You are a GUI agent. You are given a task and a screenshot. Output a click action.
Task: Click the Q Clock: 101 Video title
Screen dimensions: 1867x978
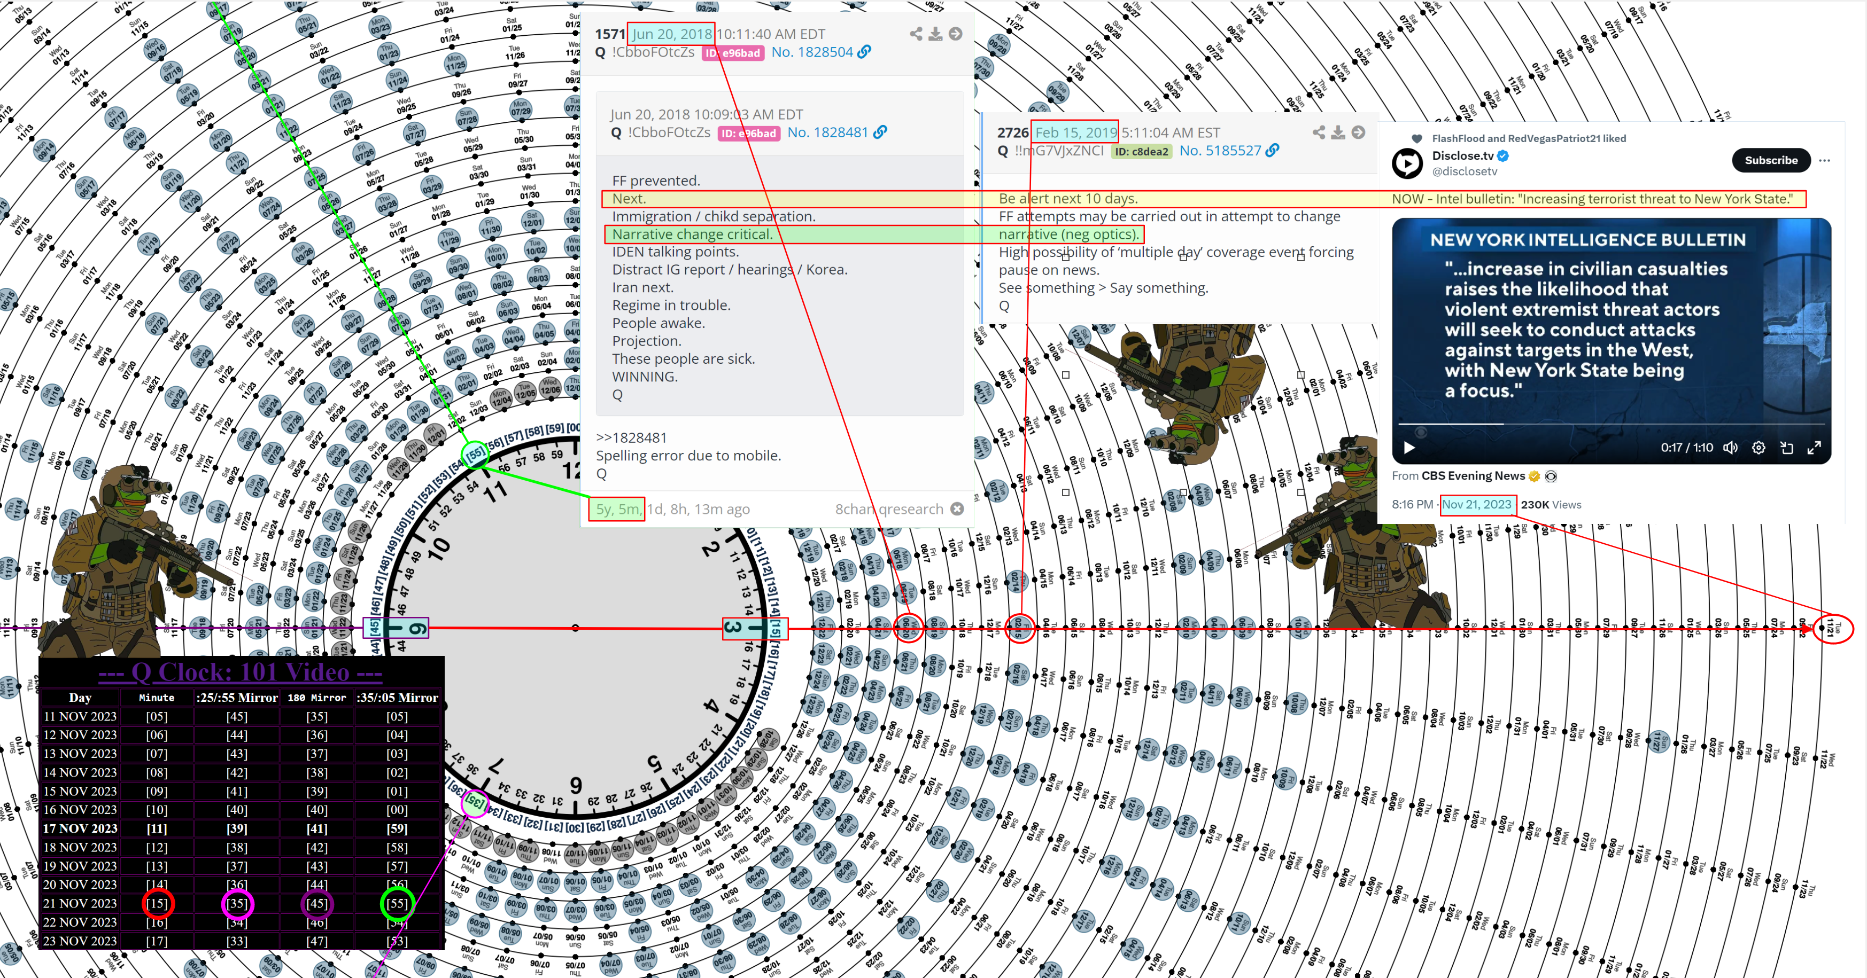240,672
